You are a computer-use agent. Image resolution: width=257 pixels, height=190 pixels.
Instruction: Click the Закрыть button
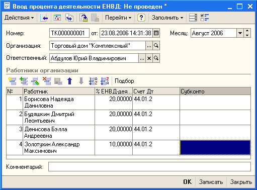tap(241, 182)
